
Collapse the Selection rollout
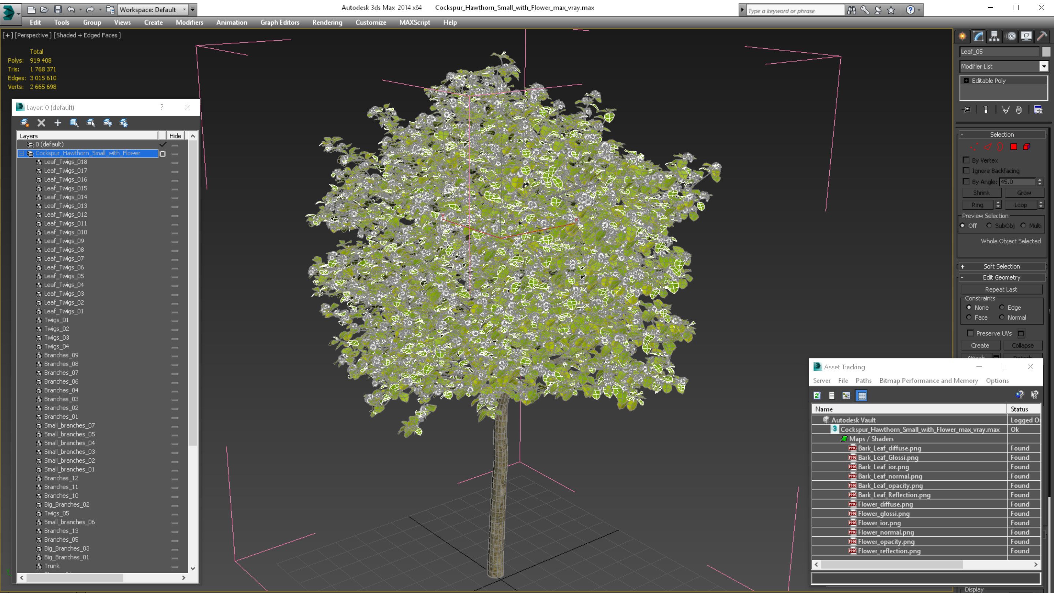[x=1002, y=134]
